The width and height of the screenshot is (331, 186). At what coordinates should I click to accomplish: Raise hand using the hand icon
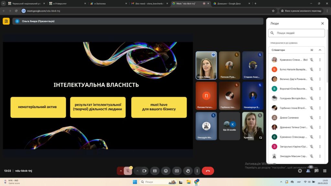[188, 171]
